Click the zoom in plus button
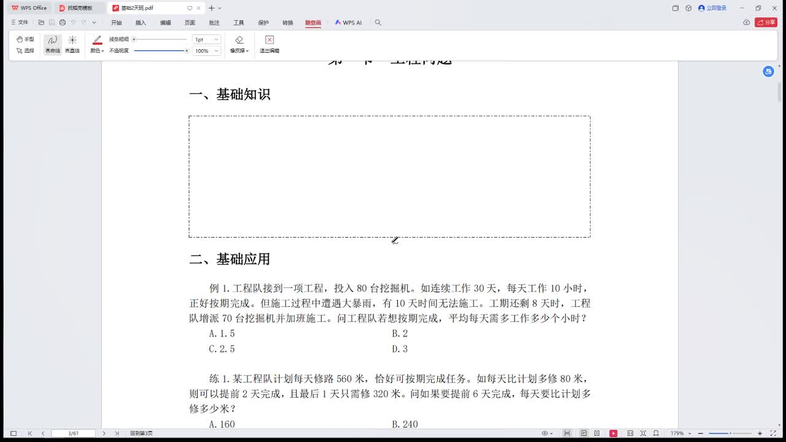The width and height of the screenshot is (786, 442). click(760, 433)
